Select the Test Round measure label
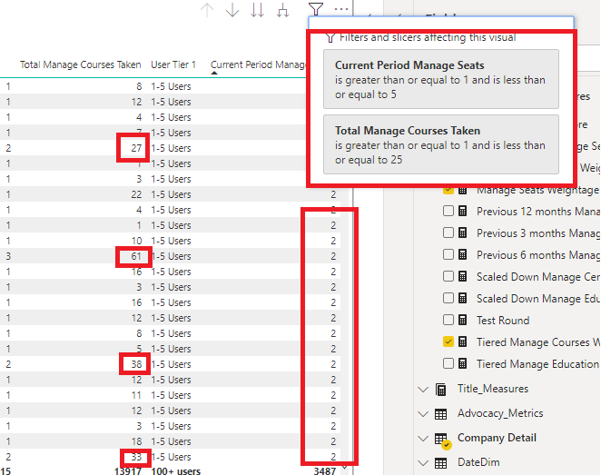Viewport: 601px width, 475px height. click(503, 320)
